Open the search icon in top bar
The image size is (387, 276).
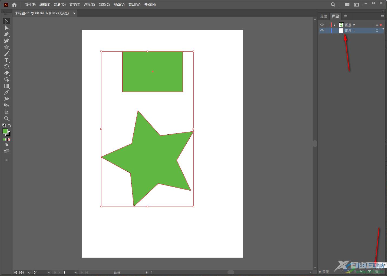333,5
